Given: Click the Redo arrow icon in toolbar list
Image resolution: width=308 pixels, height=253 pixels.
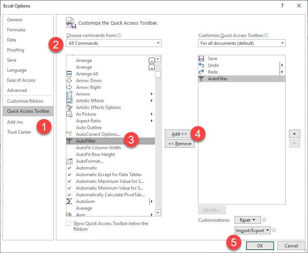Looking at the screenshot, I should (201, 72).
